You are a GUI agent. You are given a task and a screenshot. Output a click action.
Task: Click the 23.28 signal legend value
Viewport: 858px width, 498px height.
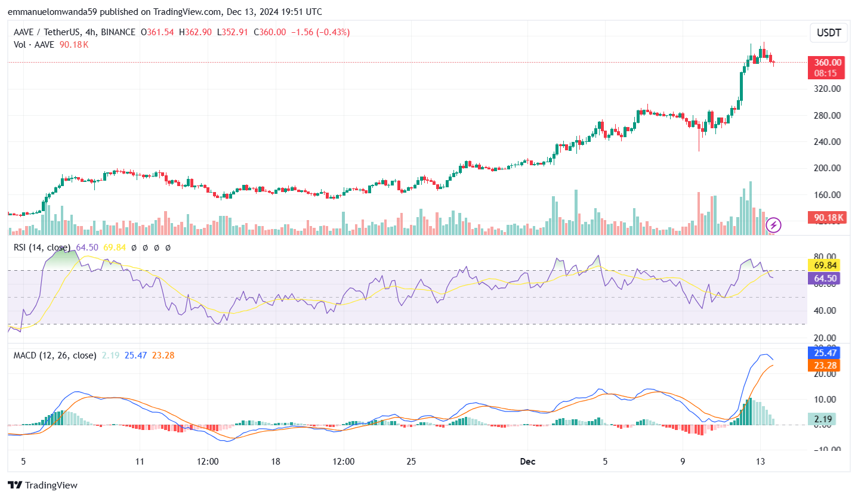click(x=163, y=355)
